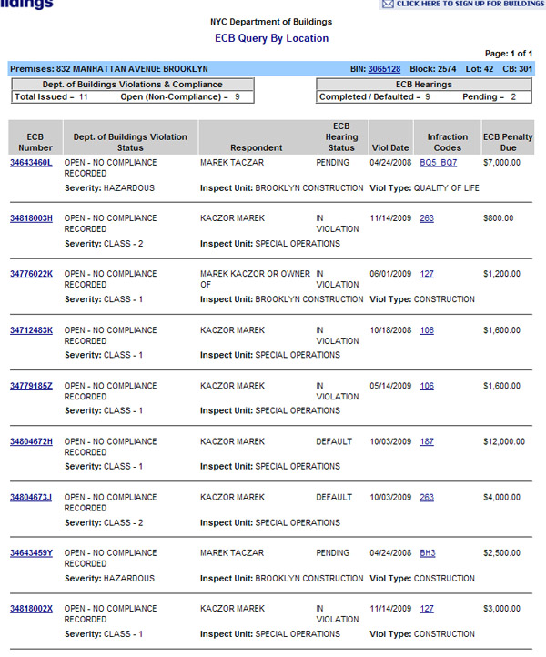Click infraction code 106 dated 10/18/2008
This screenshot has width=546, height=657.
point(427,330)
